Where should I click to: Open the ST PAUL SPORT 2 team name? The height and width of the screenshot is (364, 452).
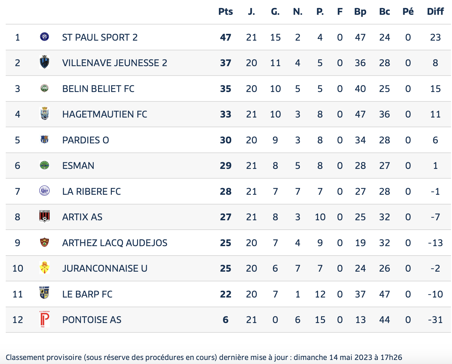pos(100,37)
